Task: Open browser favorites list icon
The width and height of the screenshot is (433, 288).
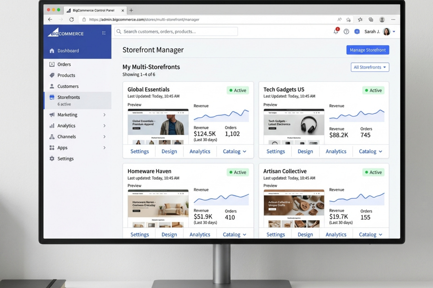Action: (x=360, y=19)
